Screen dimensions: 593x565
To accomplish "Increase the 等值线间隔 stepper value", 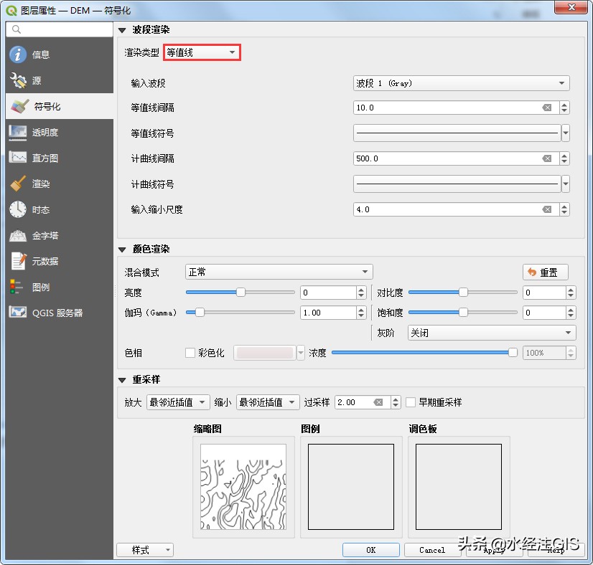I will click(564, 105).
